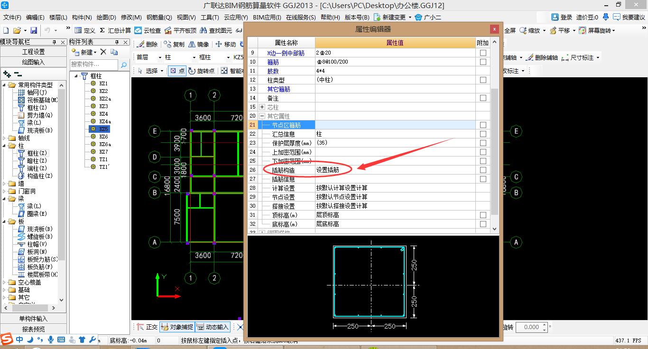Open 钢筋量(Q) menu
Image resolution: width=648 pixels, height=349 pixels.
coord(159,17)
